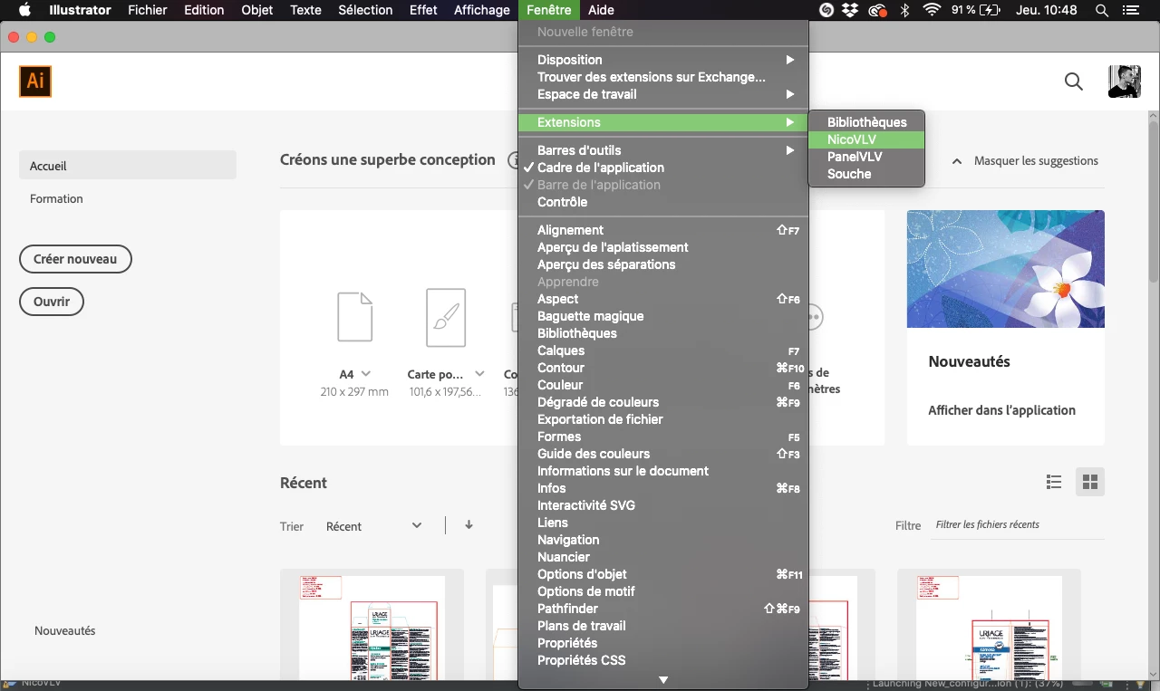Click the Dropbox menu bar icon

(x=850, y=10)
